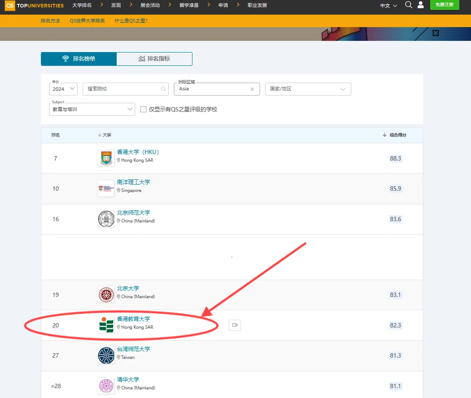Follow the 什么是QS之星? link

131,21
